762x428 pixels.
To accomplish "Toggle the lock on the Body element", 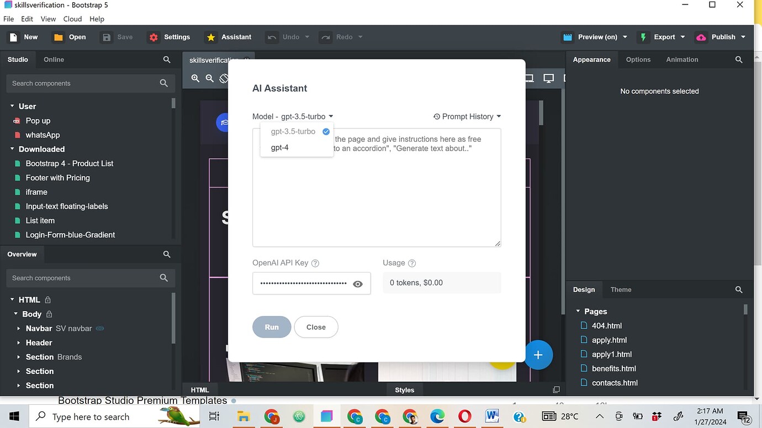I will pyautogui.click(x=49, y=314).
